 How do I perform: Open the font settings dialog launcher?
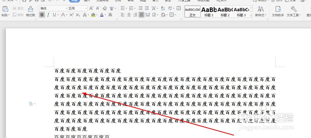[117, 18]
